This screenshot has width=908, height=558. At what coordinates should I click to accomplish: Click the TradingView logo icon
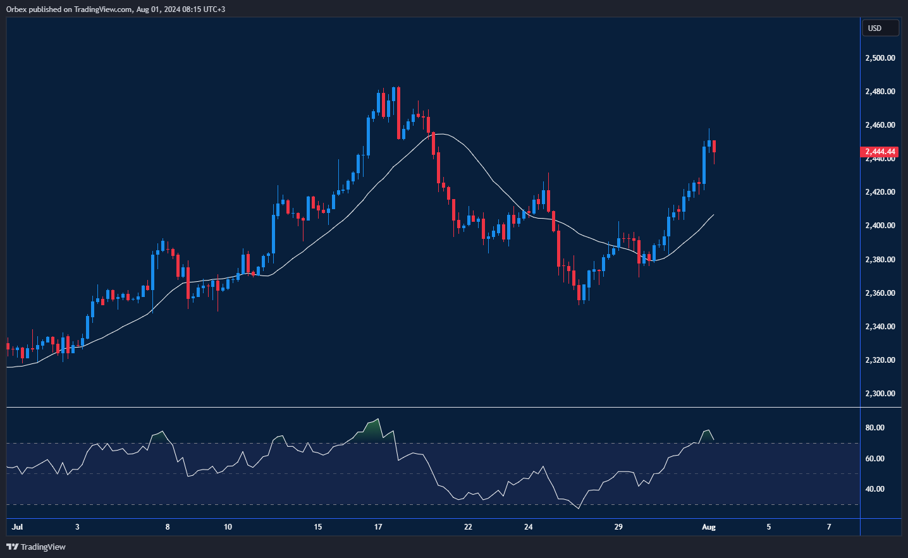[x=12, y=547]
